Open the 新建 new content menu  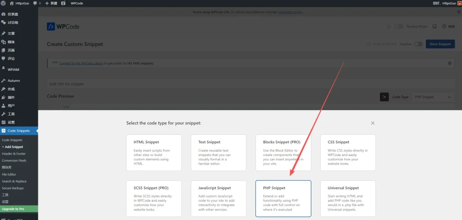coord(51,3)
